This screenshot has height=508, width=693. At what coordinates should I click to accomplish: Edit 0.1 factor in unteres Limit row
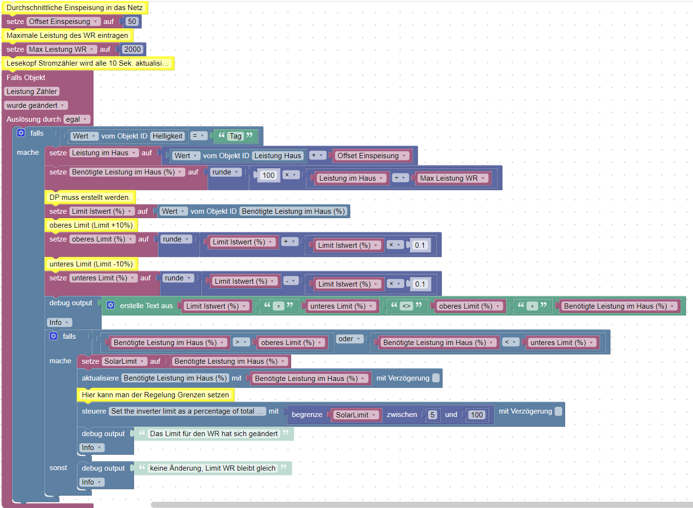tap(420, 284)
